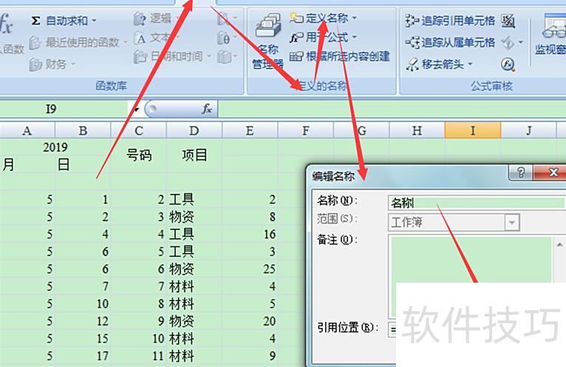Click 物资 cell in row with number 6
Image resolution: width=566 pixels, height=367 pixels.
coord(194,269)
